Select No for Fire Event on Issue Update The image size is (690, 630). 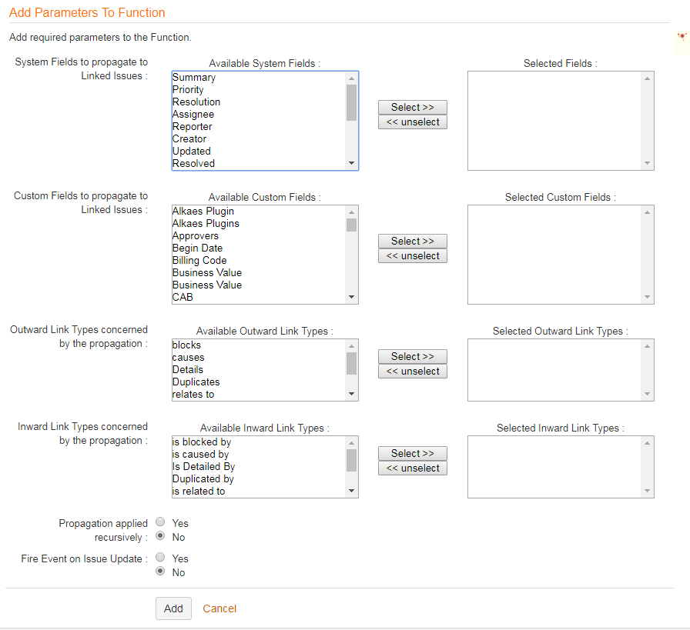[160, 572]
